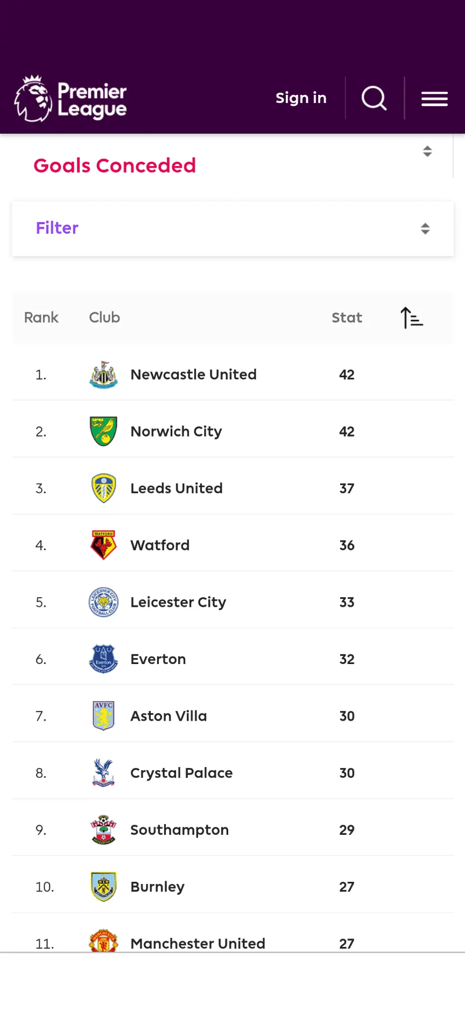Screen dimensions: 465x1009
Task: Click the Club column header
Action: (x=104, y=317)
